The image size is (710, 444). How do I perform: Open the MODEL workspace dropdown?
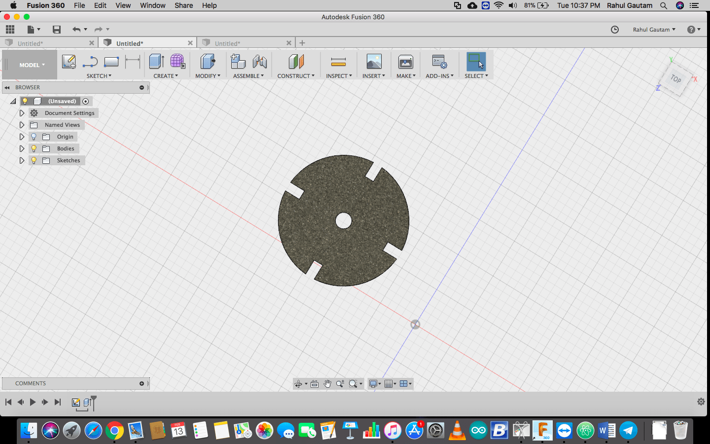(x=32, y=65)
